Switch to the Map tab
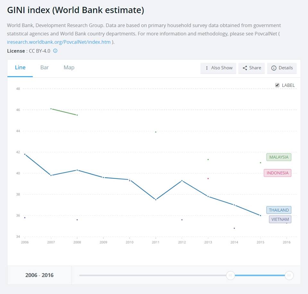Screen dimensions: 308x294 tap(69, 67)
